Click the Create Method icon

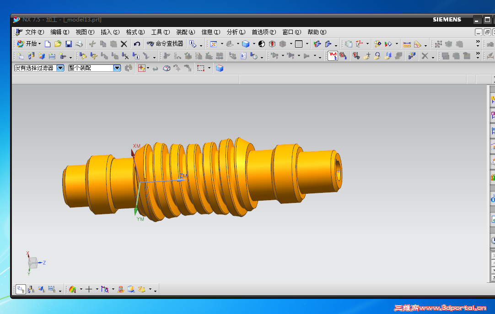click(x=52, y=56)
